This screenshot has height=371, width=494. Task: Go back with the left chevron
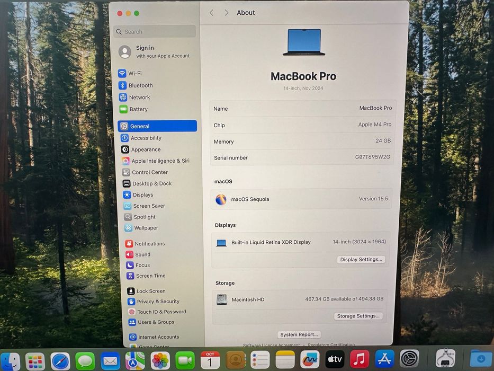(212, 13)
